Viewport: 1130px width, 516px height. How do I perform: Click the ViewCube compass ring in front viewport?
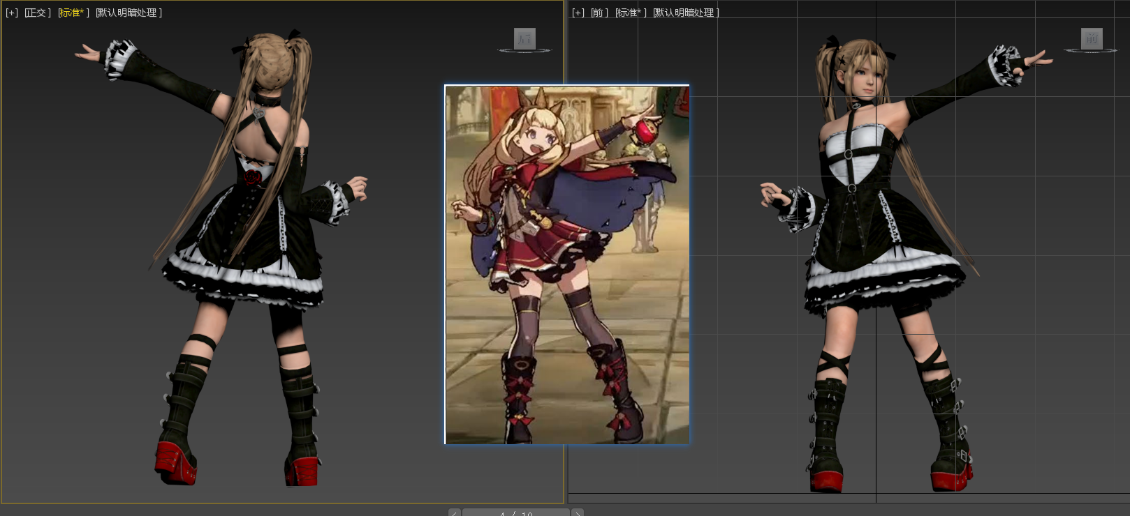1092,50
